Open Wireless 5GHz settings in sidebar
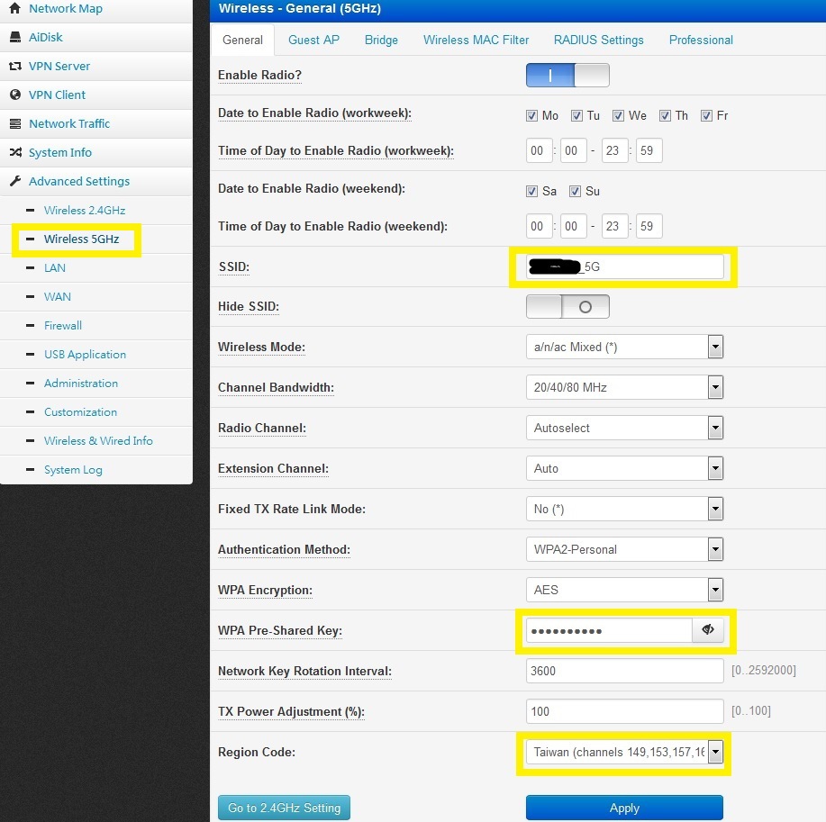The width and height of the screenshot is (826, 822). coord(82,239)
